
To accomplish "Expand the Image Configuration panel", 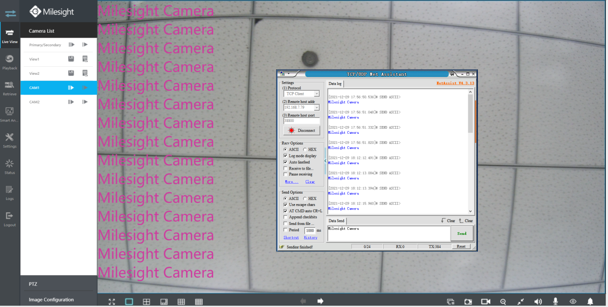I will [x=58, y=300].
